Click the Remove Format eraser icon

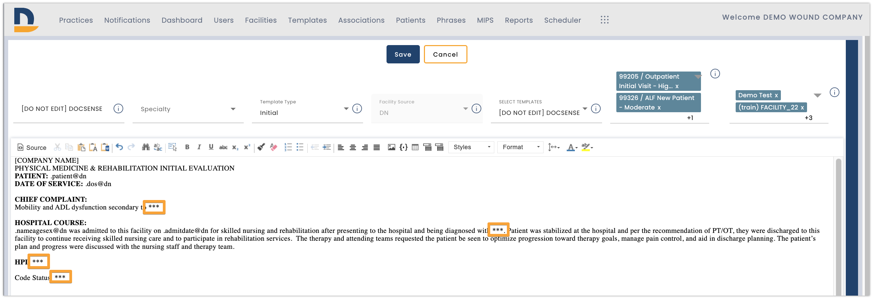click(x=274, y=147)
